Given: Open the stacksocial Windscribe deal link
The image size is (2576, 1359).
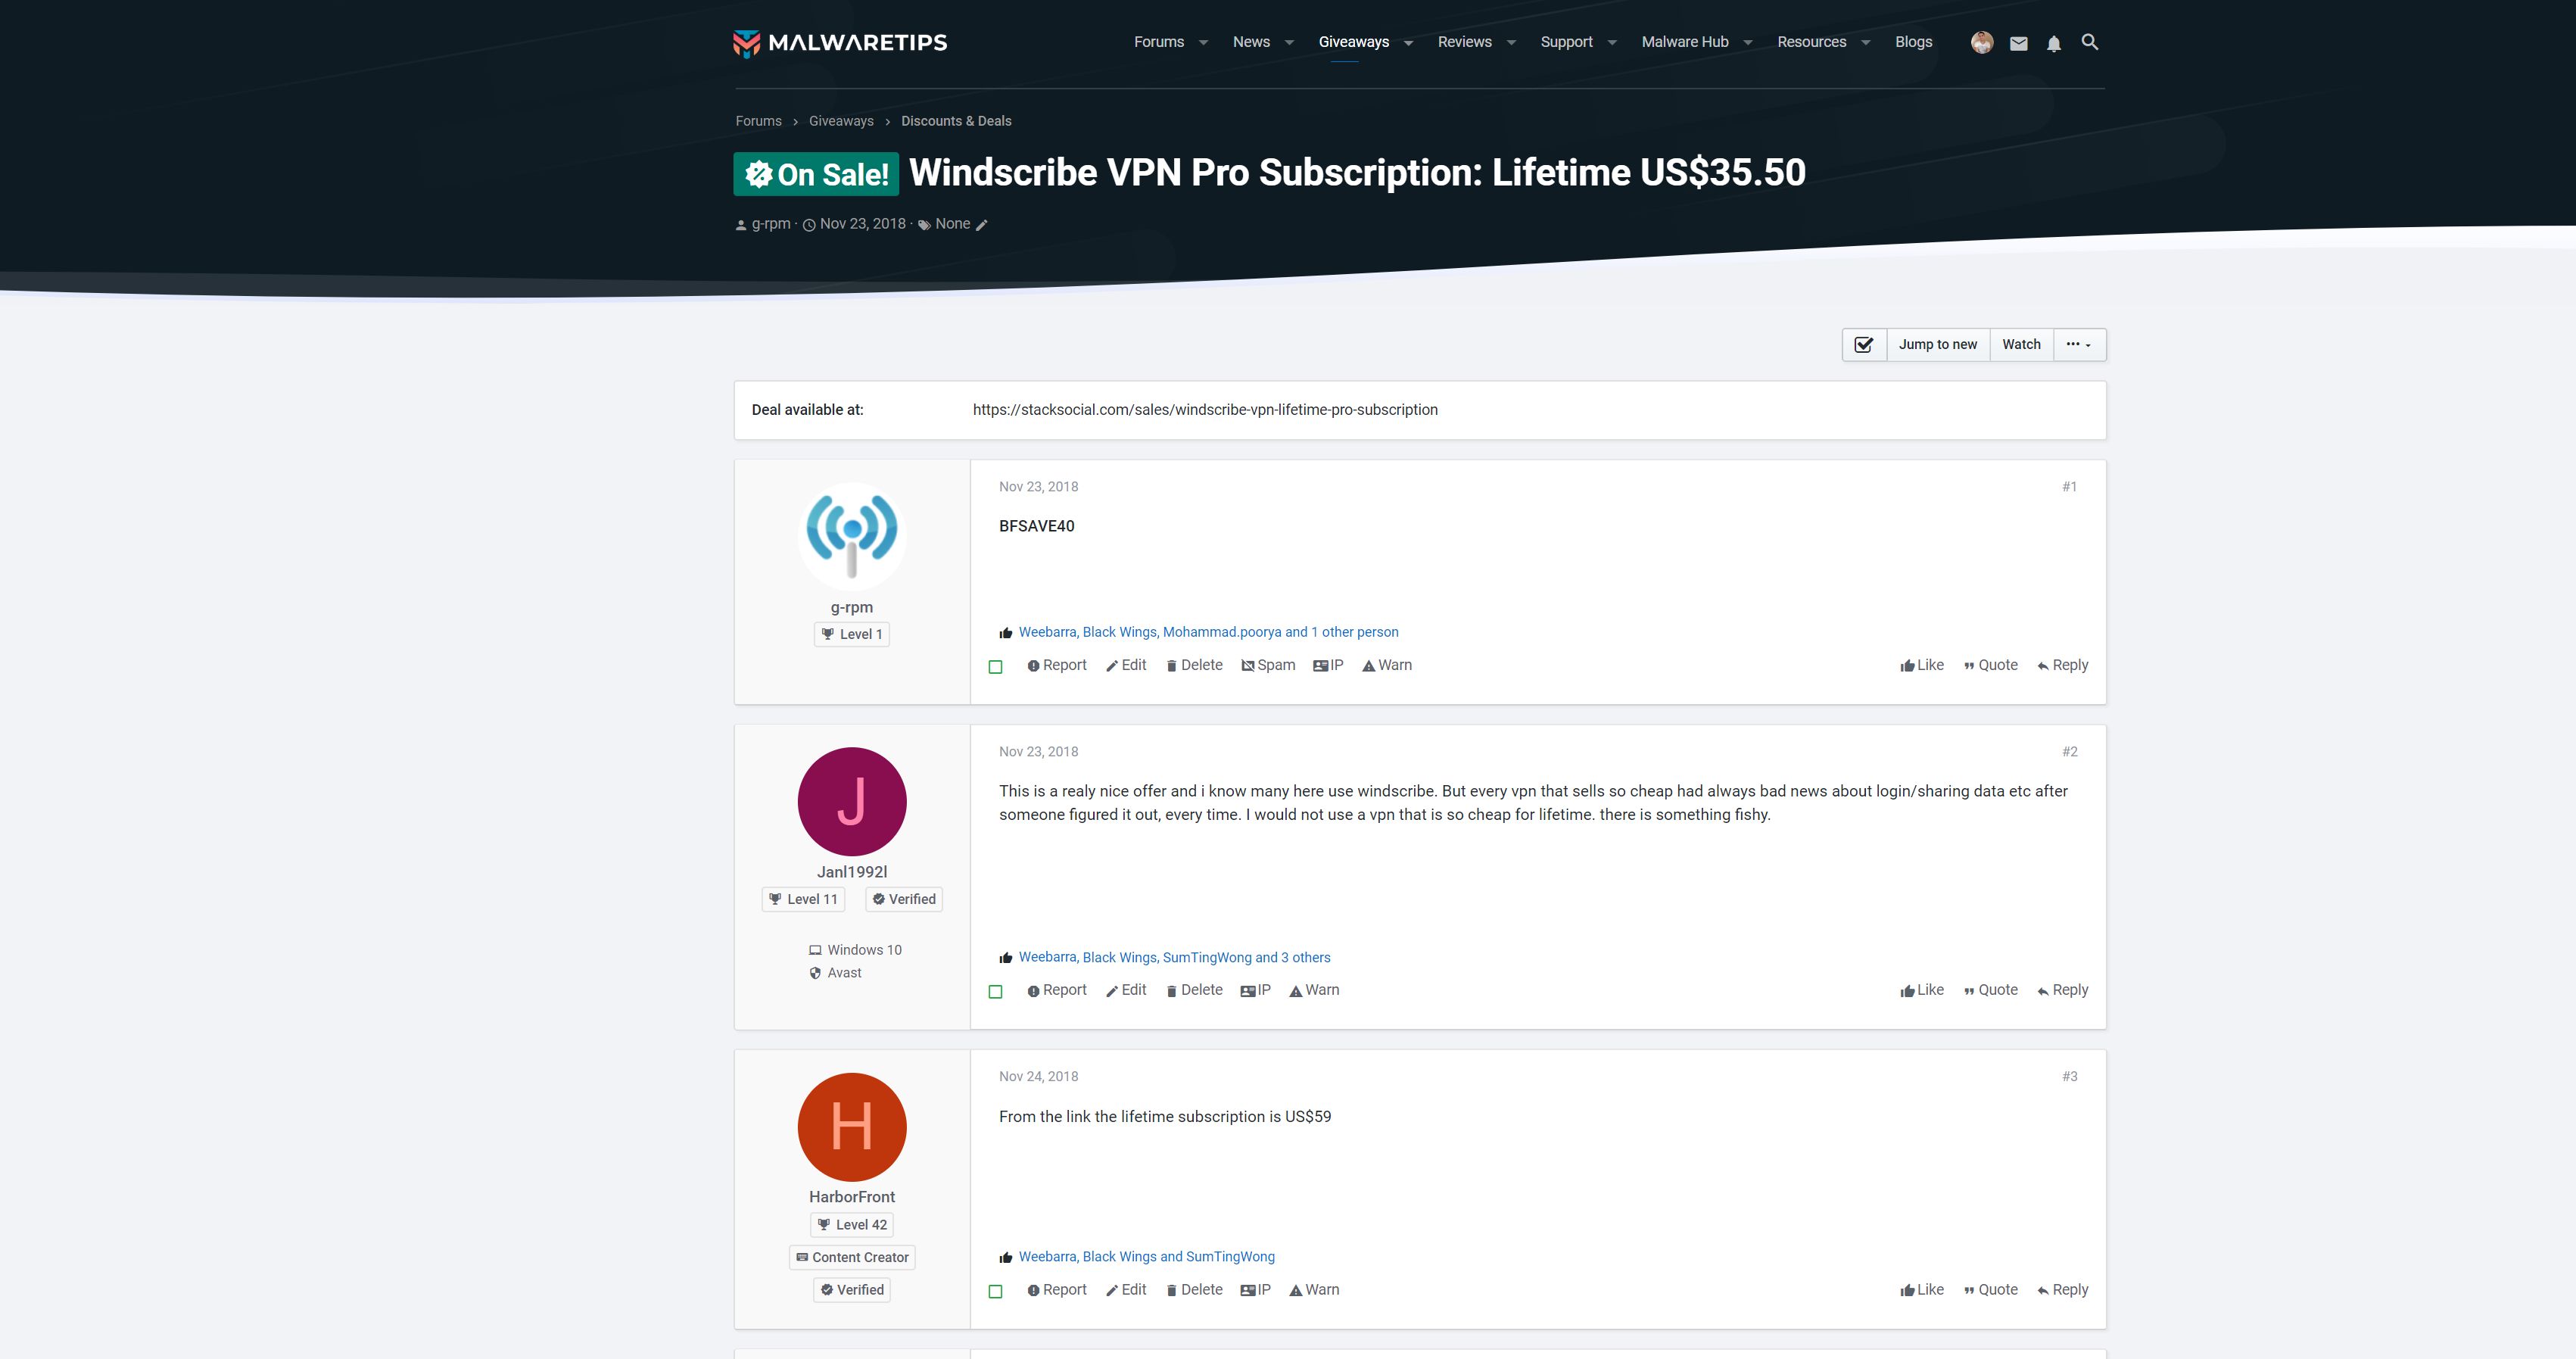Looking at the screenshot, I should click(x=1204, y=410).
